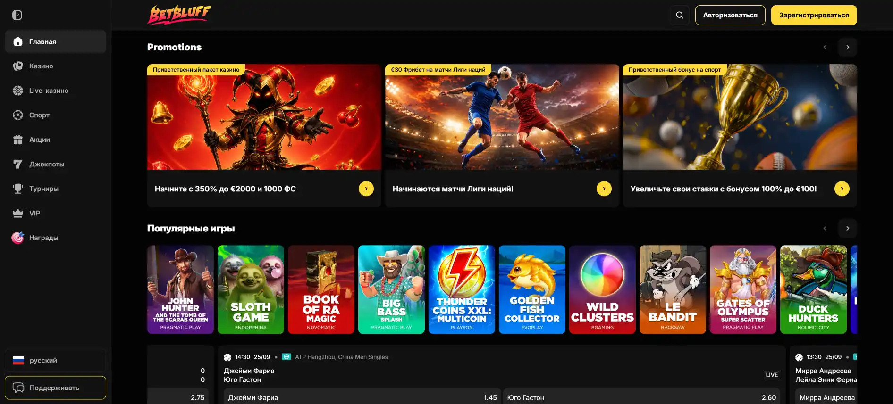Show previous promotions with the left arrow
This screenshot has height=404, width=893.
tap(825, 47)
